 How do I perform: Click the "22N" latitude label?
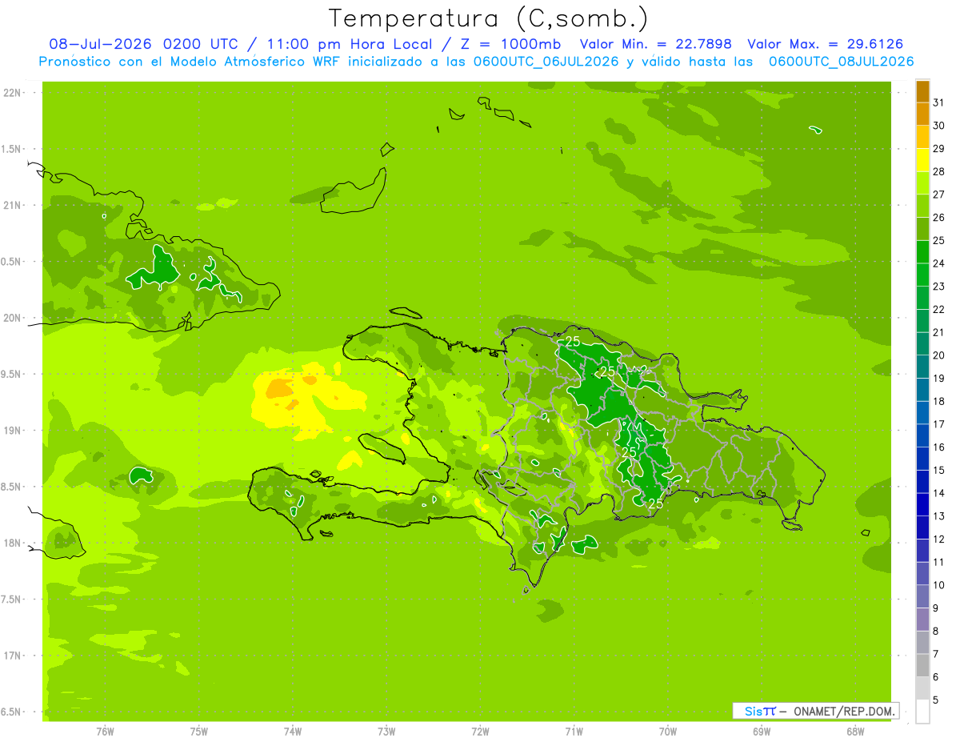14,93
